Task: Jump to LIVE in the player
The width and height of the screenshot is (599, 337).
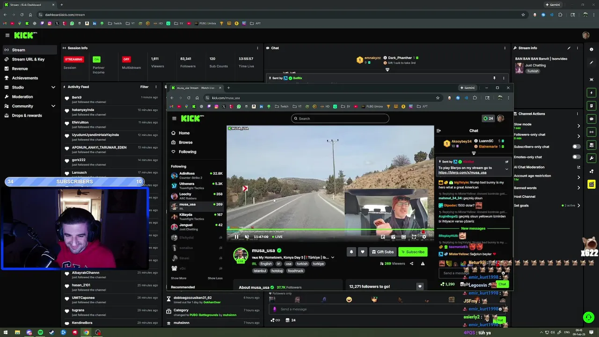Action: [x=277, y=237]
